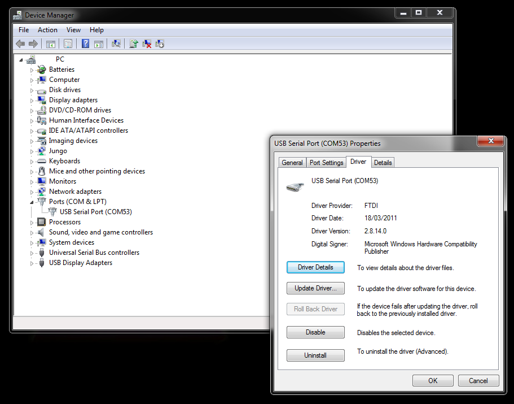The height and width of the screenshot is (404, 514).
Task: Select the Driver tab
Action: tap(358, 162)
